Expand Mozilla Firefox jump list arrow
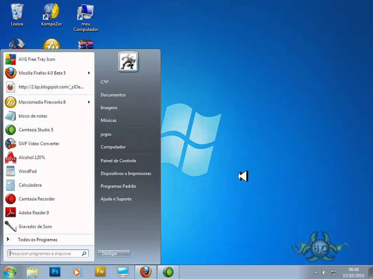 tap(89, 73)
